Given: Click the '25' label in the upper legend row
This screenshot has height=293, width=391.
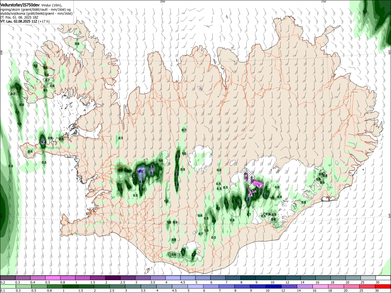Looking at the screenshot, I should click(363, 282).
